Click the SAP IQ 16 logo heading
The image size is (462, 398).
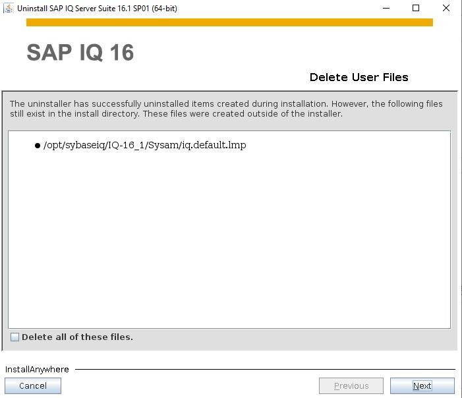click(80, 53)
